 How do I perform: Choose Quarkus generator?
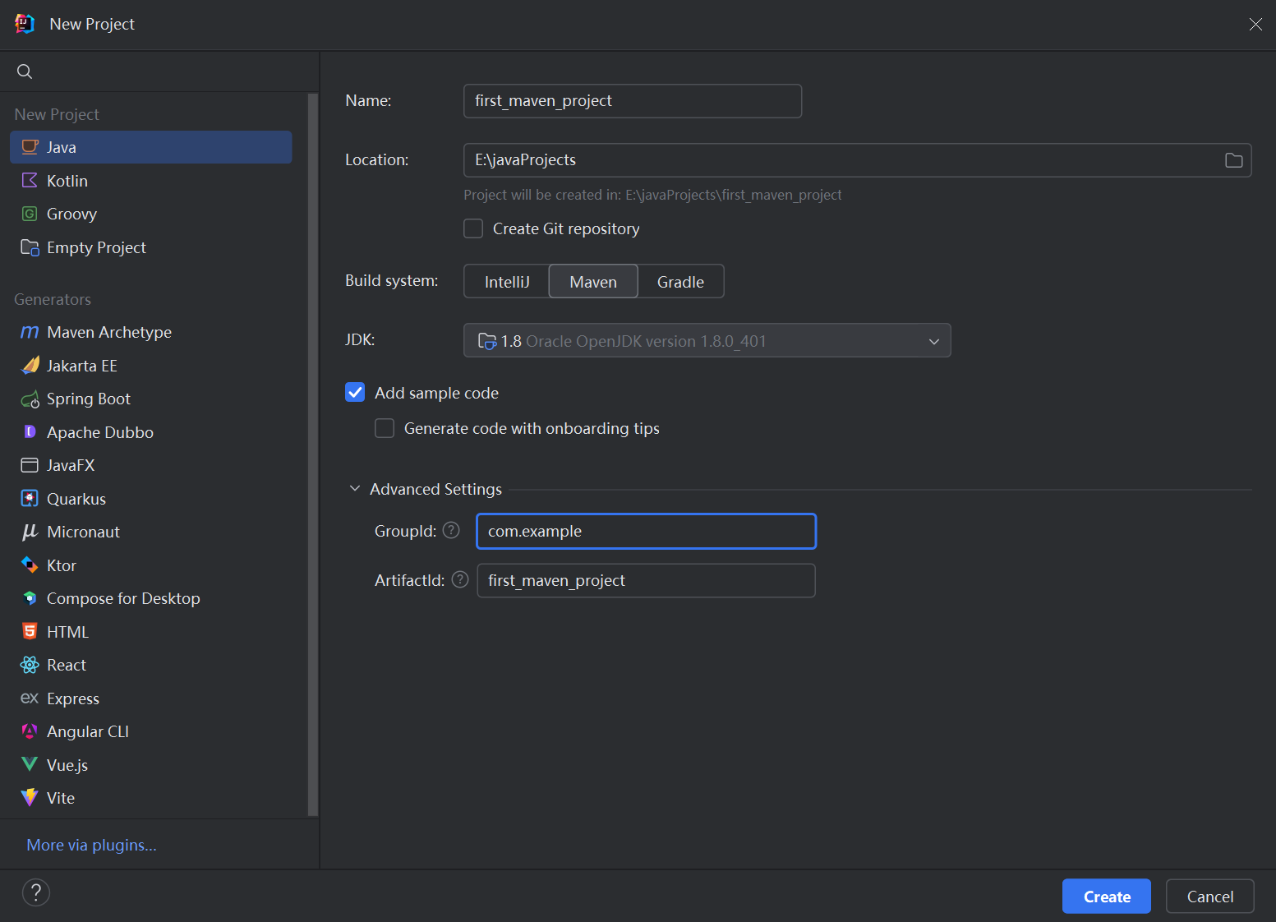(151, 499)
